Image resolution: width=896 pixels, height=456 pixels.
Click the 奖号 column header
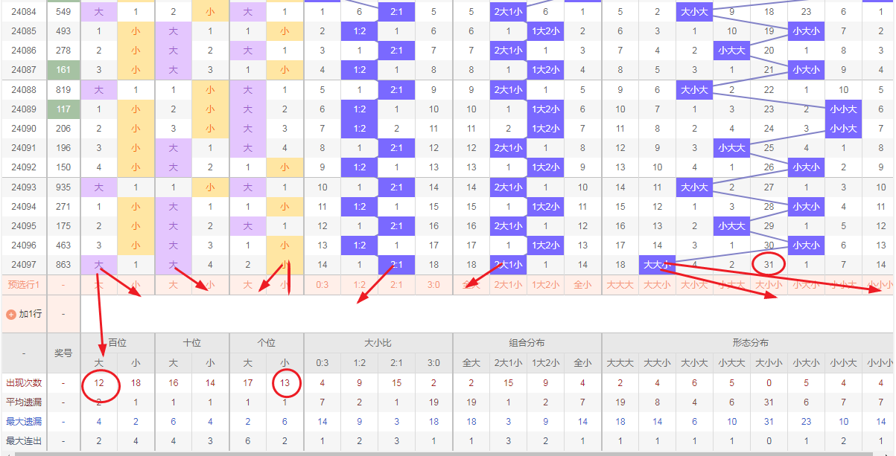(63, 353)
